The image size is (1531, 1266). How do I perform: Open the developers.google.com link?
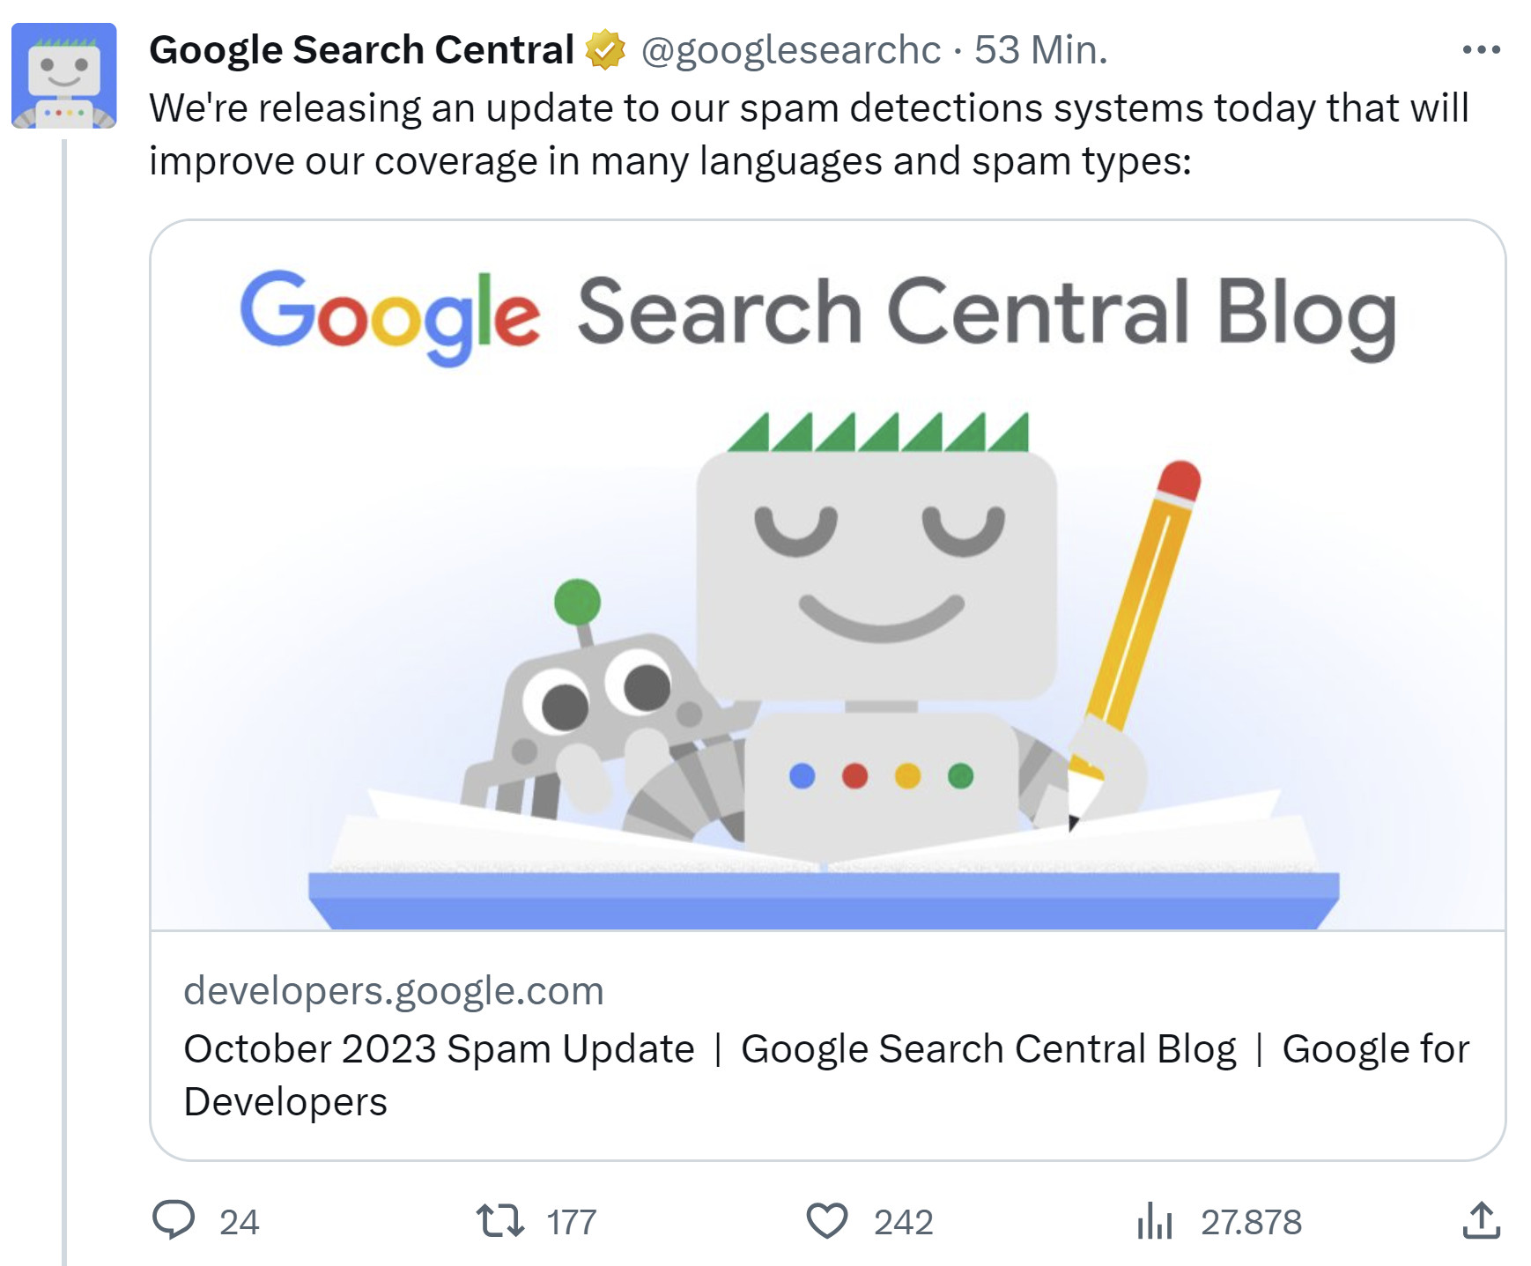(x=394, y=991)
